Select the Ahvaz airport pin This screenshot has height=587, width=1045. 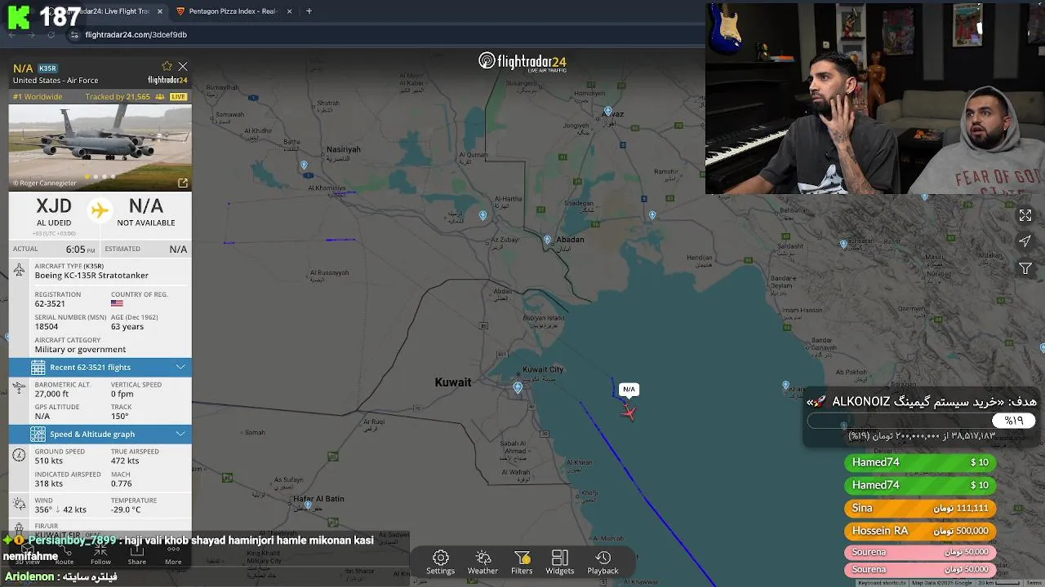pyautogui.click(x=607, y=111)
